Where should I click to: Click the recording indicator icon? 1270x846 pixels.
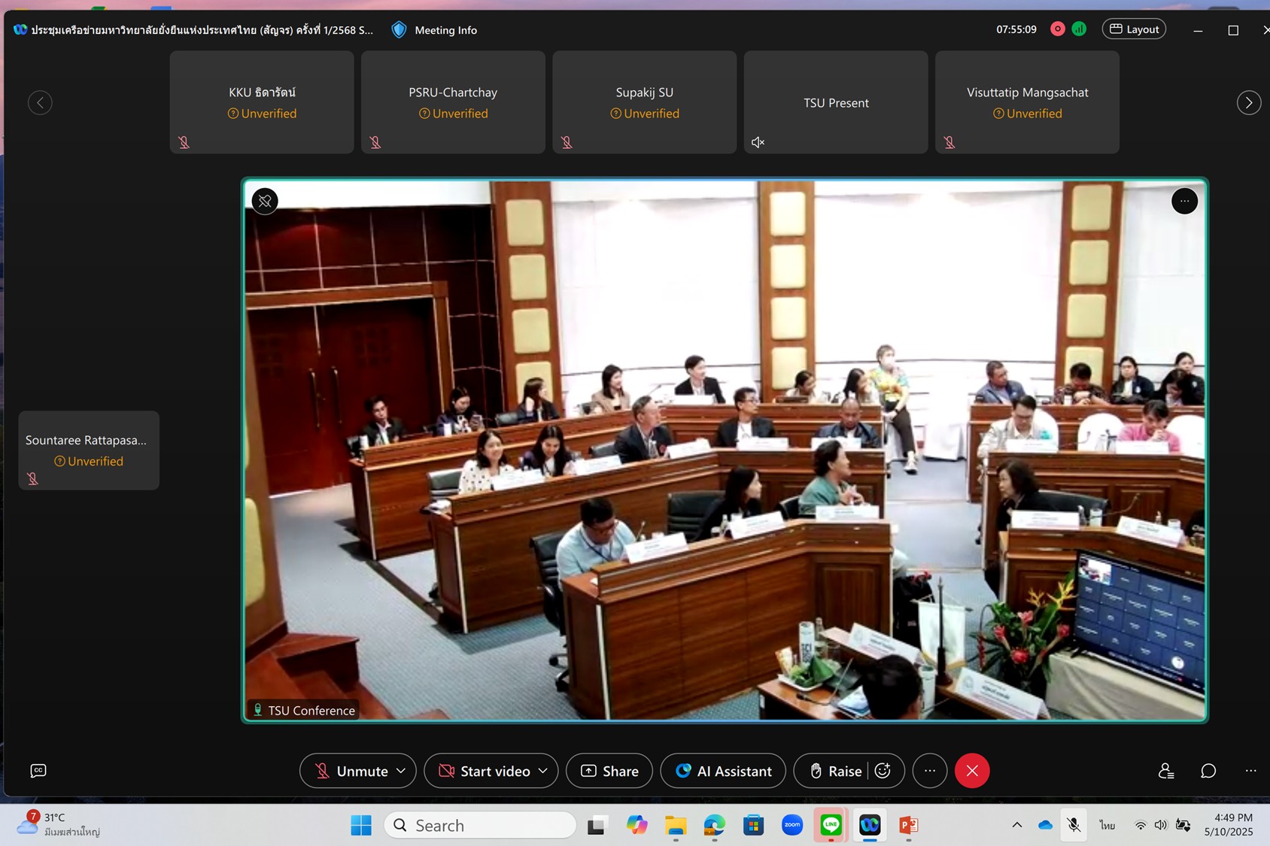tap(1057, 29)
